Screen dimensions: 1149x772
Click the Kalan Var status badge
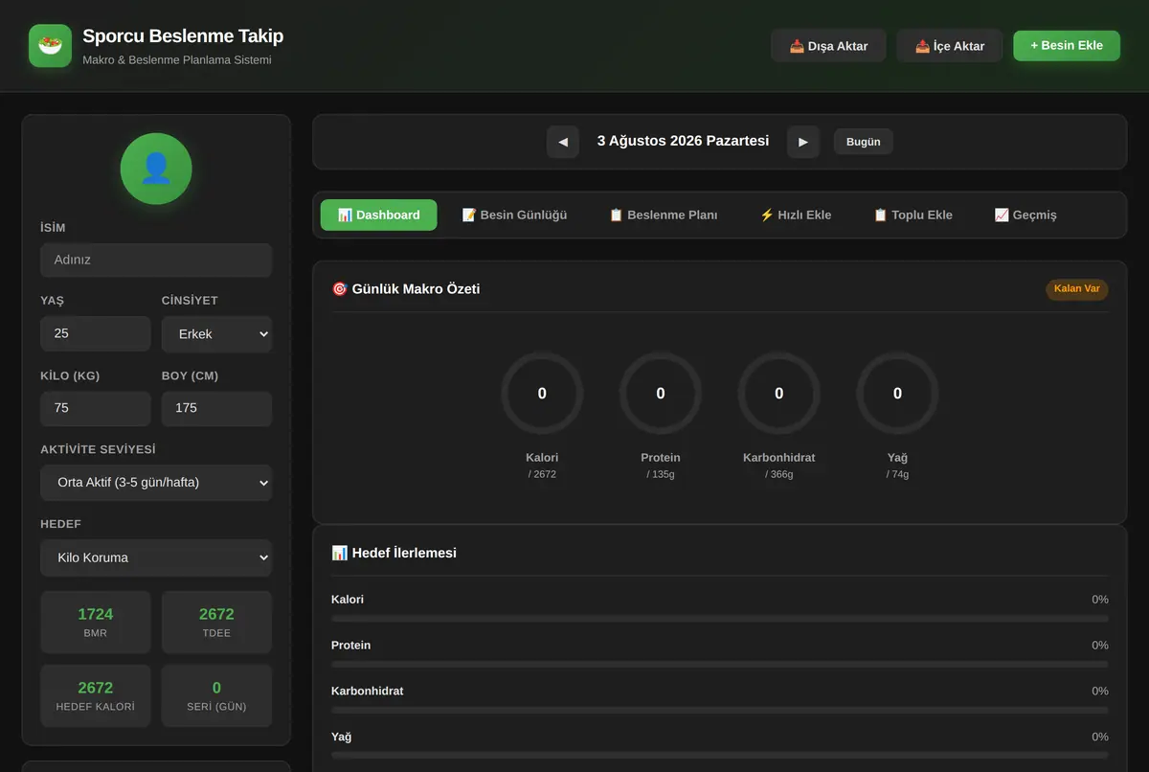click(1077, 289)
